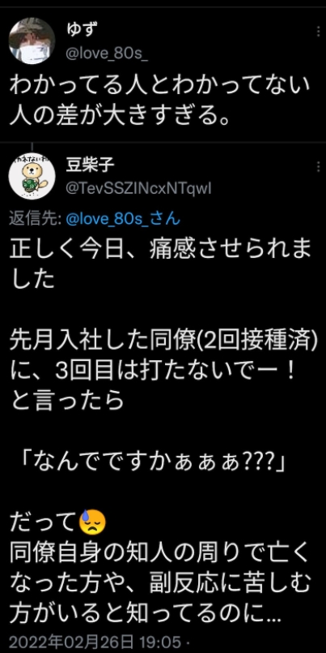Open the @love_80s_ handle under ゆず

point(107,54)
